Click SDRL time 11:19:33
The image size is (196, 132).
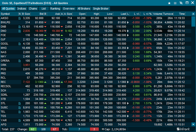179,95
